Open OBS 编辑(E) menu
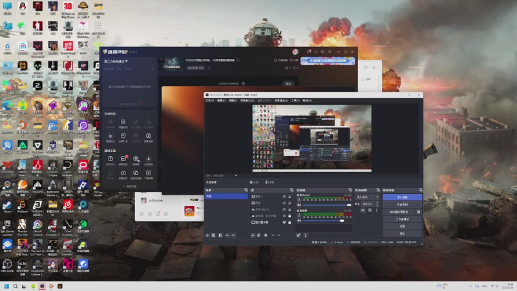 pos(221,100)
